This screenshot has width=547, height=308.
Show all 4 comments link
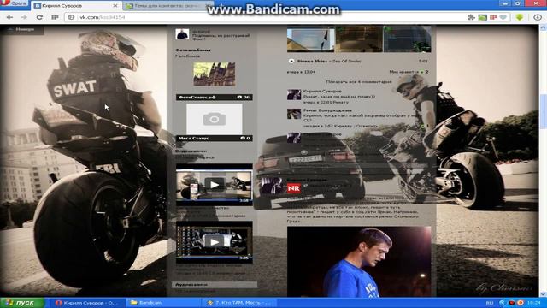(359, 82)
